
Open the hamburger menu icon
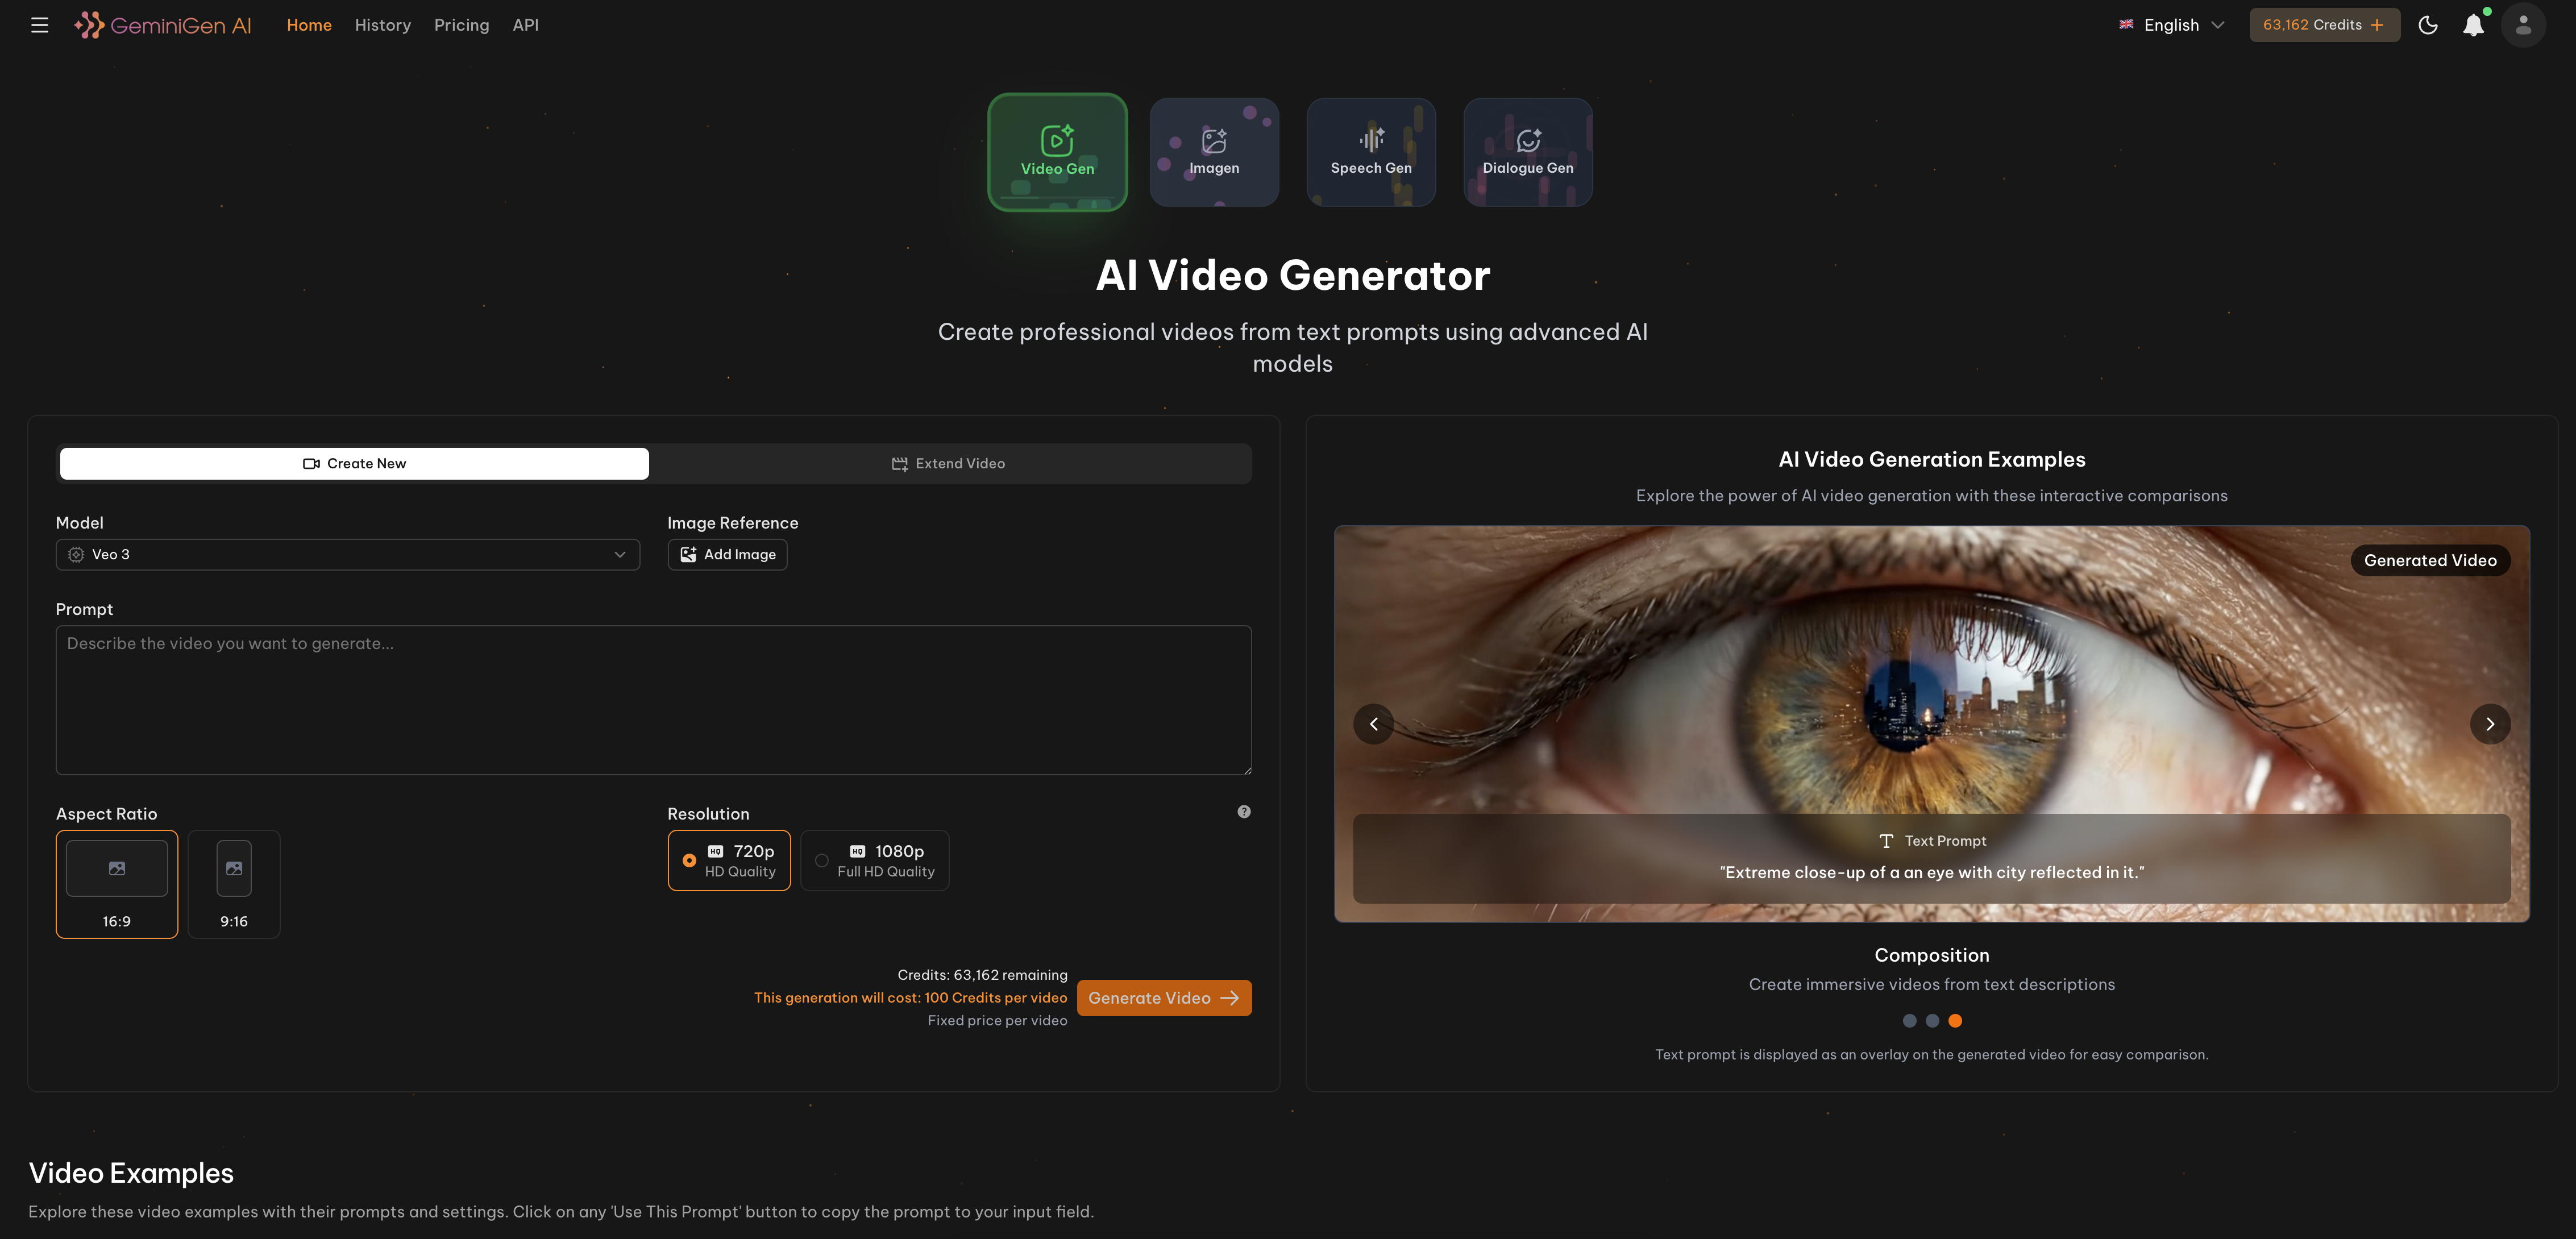point(39,25)
